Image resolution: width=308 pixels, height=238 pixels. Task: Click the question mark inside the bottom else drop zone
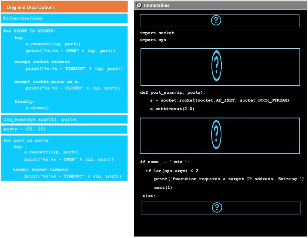click(x=217, y=207)
